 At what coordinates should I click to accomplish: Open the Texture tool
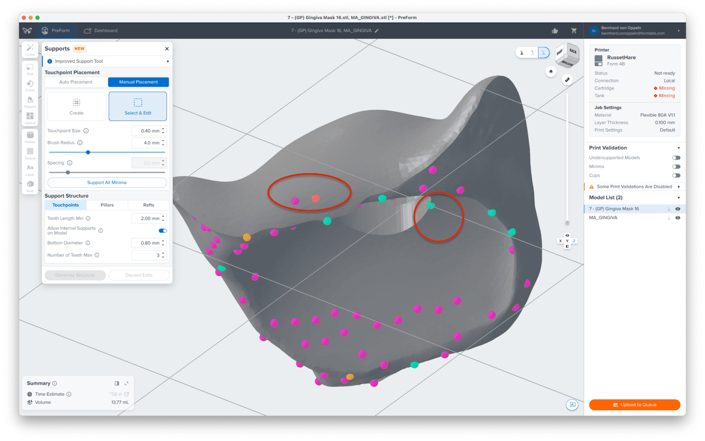30,152
